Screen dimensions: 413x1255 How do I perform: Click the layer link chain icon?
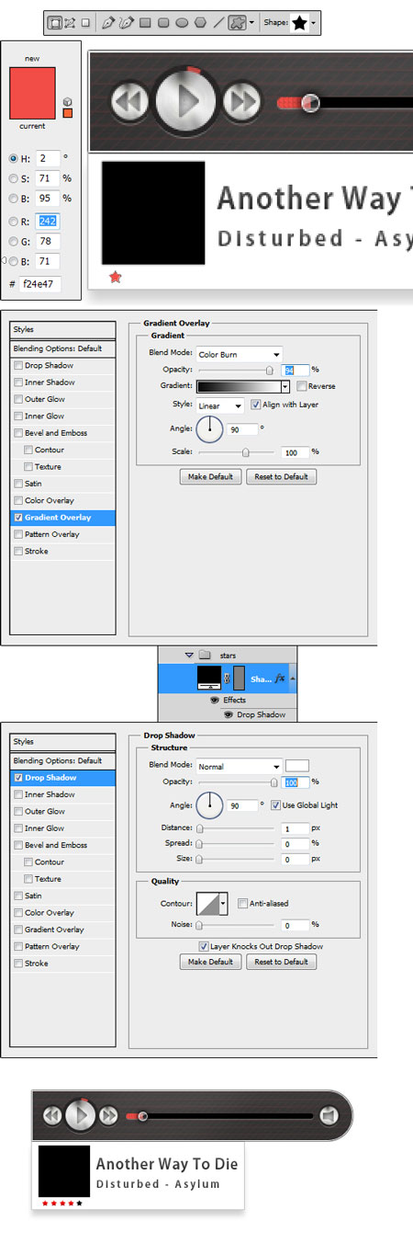click(x=228, y=679)
